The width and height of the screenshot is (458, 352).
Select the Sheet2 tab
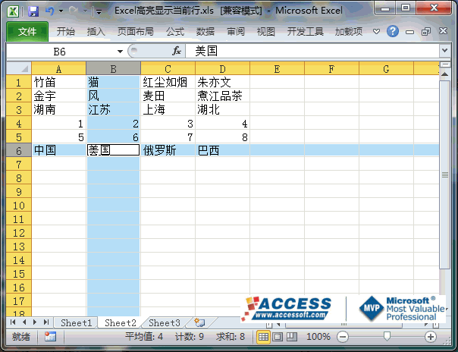pos(121,322)
